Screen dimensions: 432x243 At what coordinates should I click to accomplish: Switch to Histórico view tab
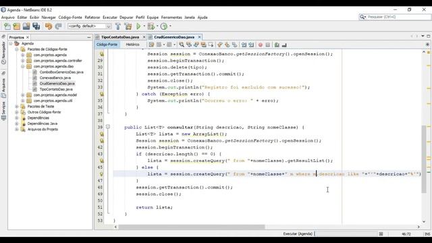tap(132, 45)
